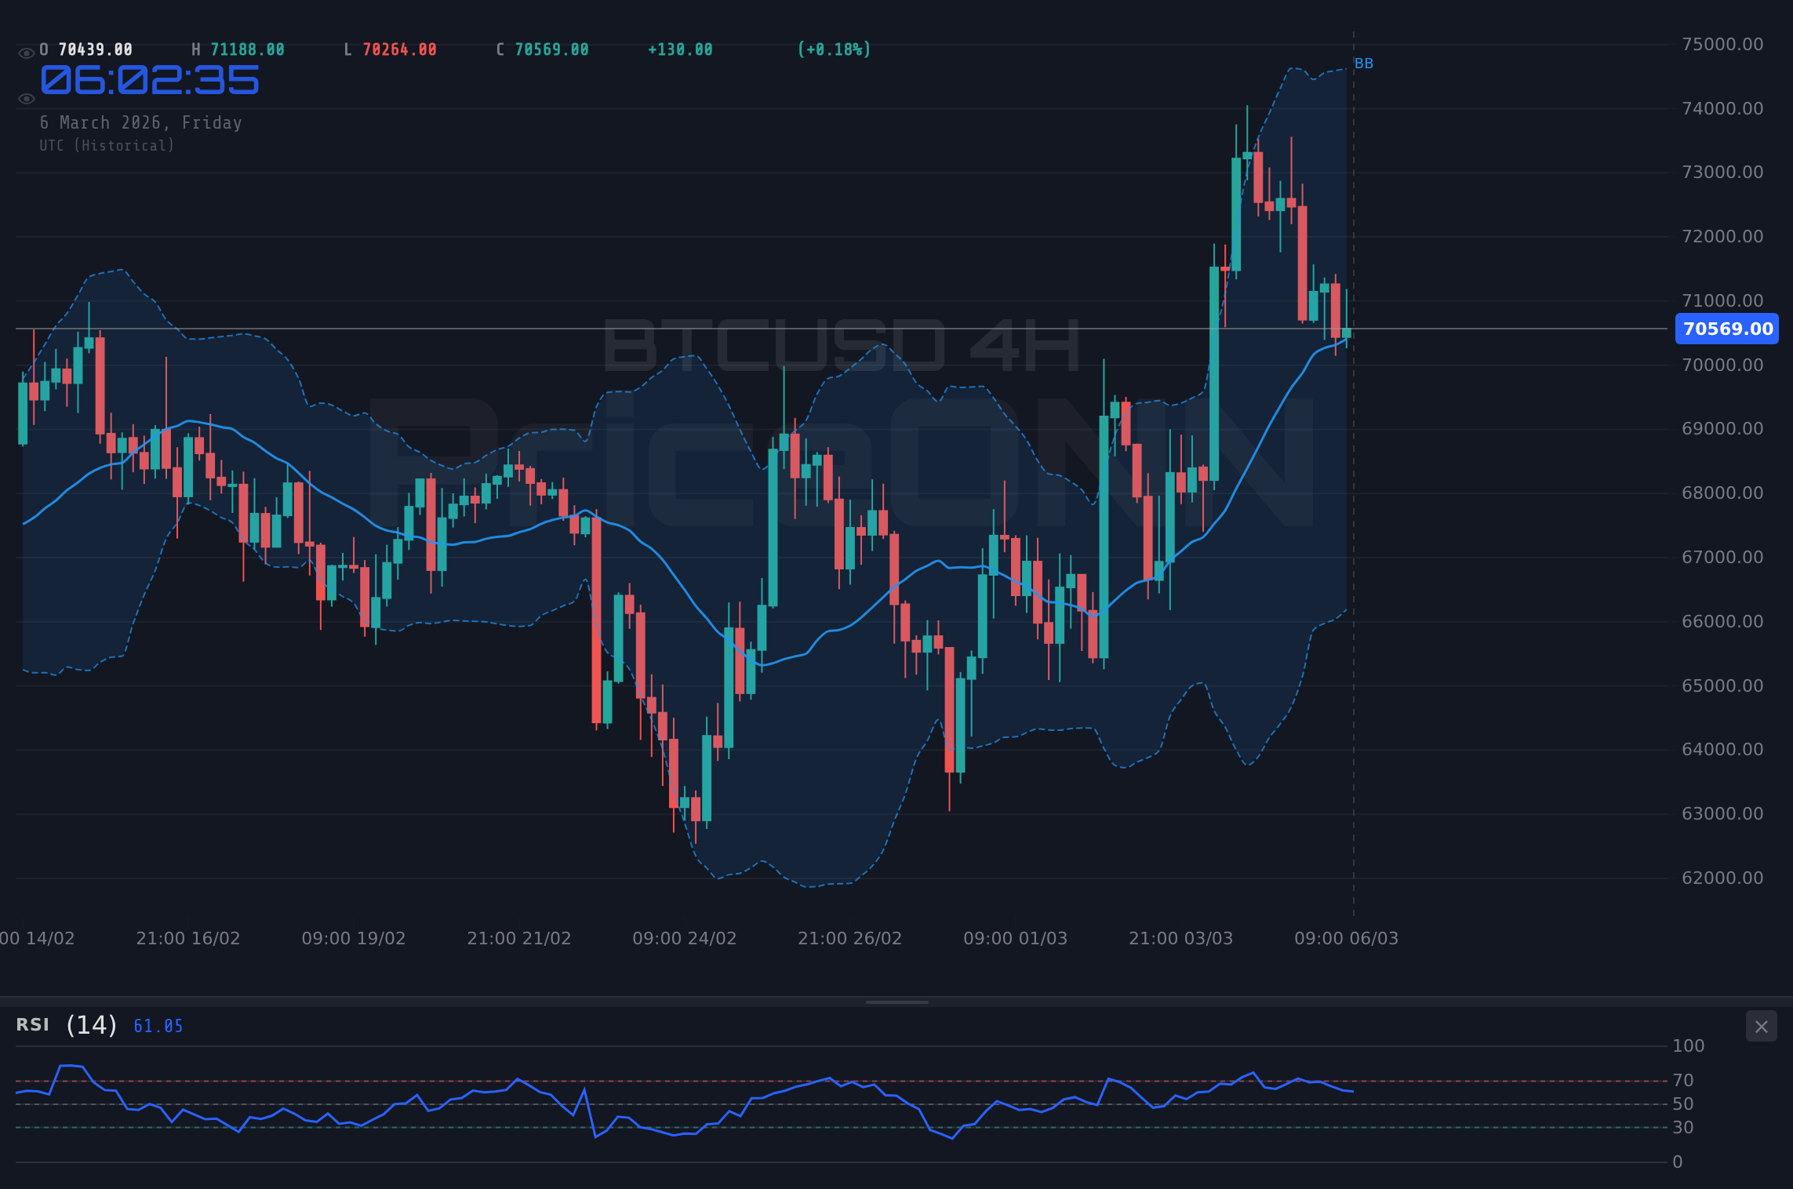Grab the pane divider handle above RSI
Screen dimensions: 1793x1189
[x=896, y=1002]
